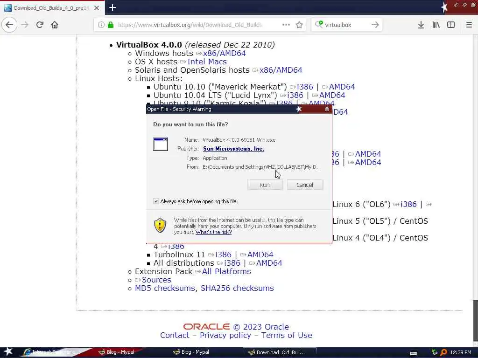Open the Terms of Use footer link
Viewport: 478px width, 358px height.
287,335
